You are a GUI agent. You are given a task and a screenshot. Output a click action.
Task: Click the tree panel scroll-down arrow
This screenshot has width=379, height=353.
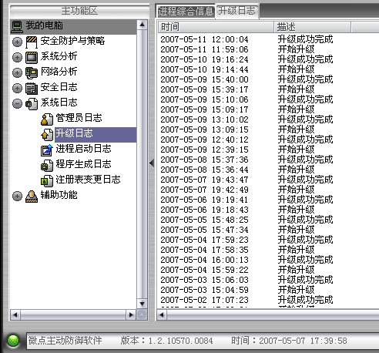click(x=142, y=304)
